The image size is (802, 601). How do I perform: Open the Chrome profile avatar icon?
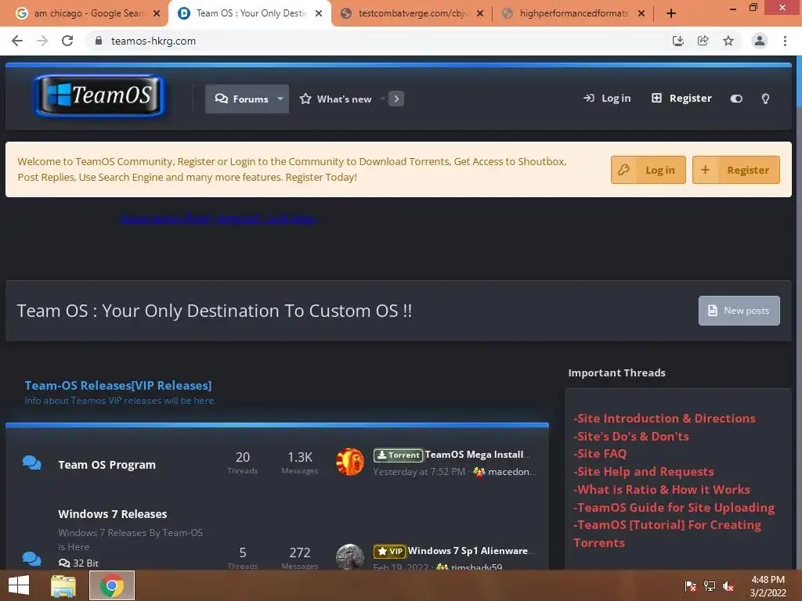[x=760, y=41]
